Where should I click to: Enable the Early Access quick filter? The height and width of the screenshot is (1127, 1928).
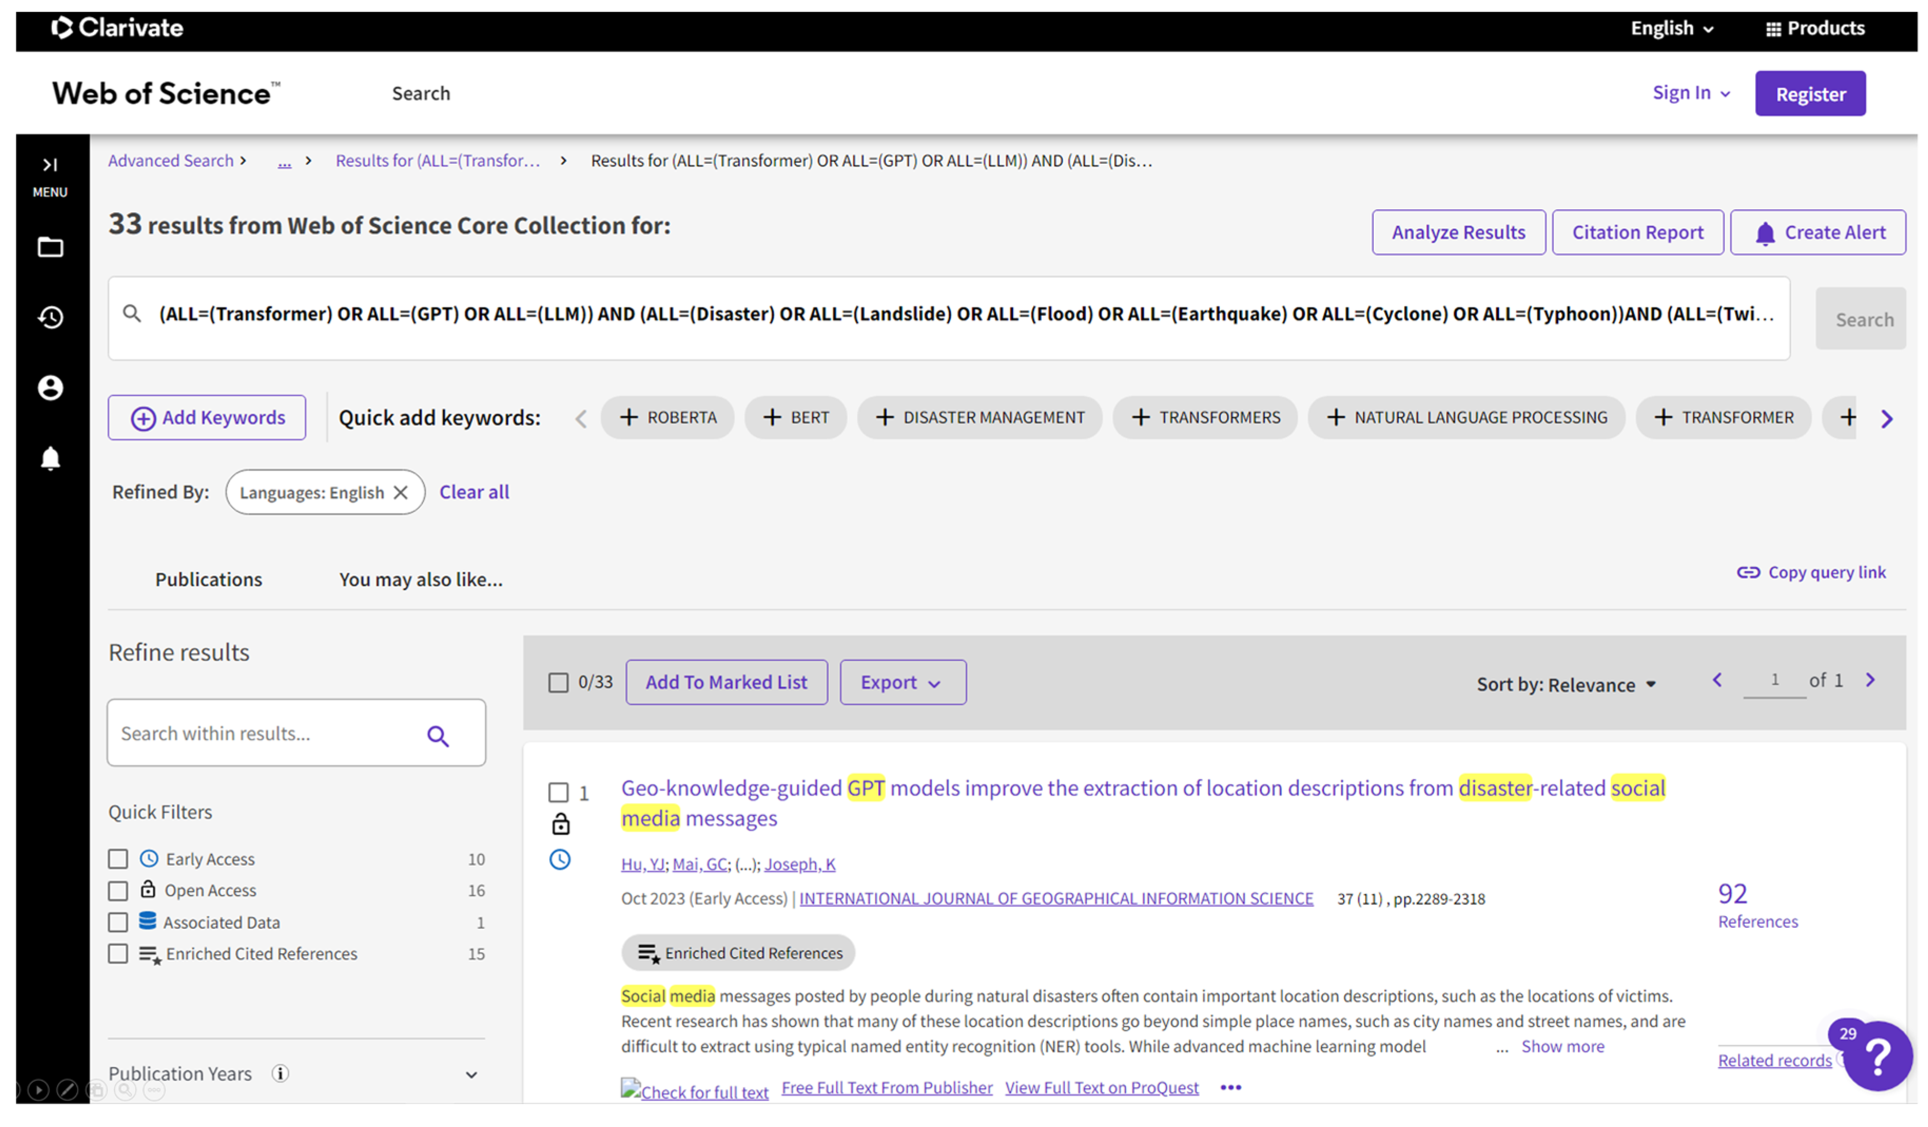(x=118, y=859)
